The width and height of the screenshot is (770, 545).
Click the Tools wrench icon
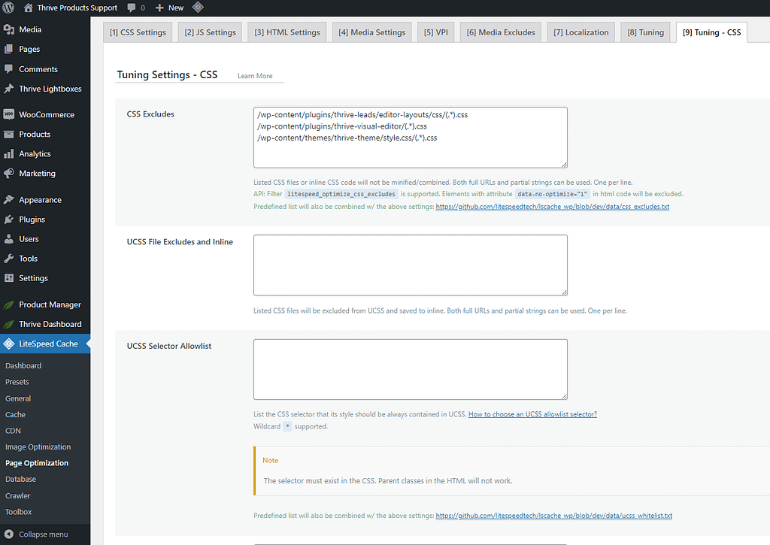tap(9, 259)
